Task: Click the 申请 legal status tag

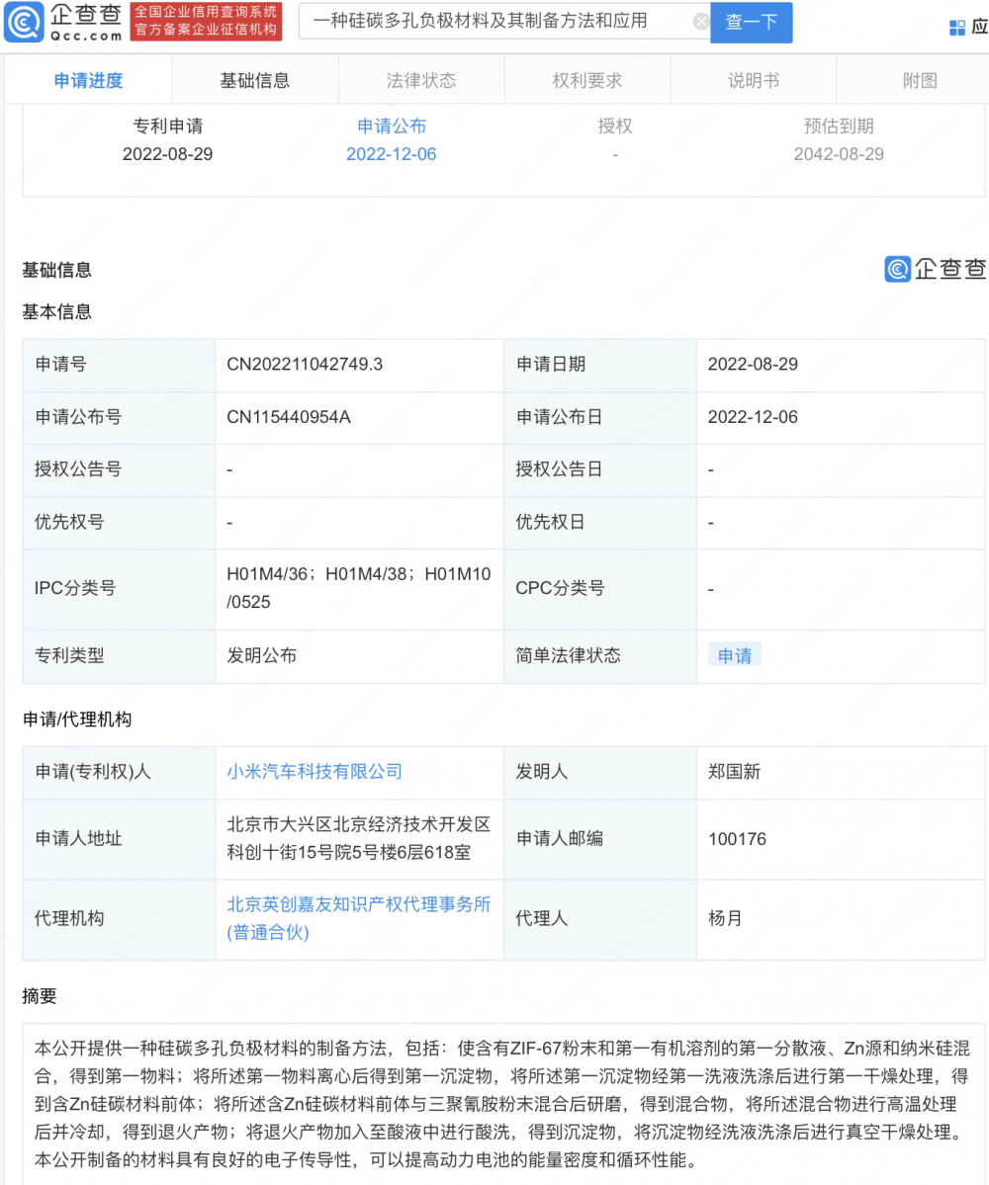Action: point(734,656)
